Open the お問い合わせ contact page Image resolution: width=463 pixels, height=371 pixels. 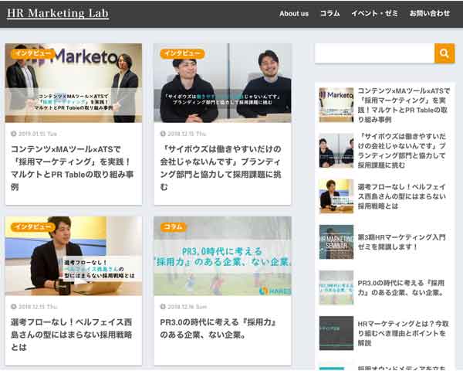click(x=429, y=14)
